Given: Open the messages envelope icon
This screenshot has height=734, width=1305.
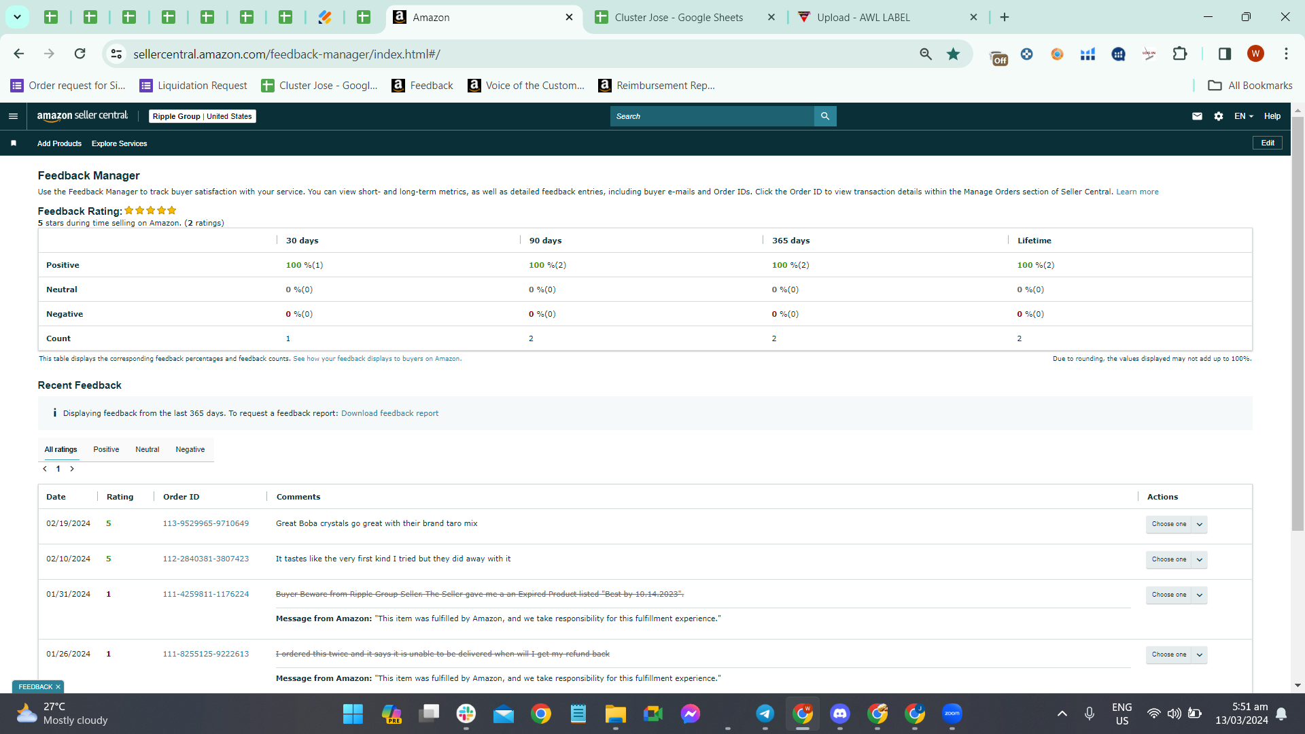Looking at the screenshot, I should pyautogui.click(x=1197, y=116).
